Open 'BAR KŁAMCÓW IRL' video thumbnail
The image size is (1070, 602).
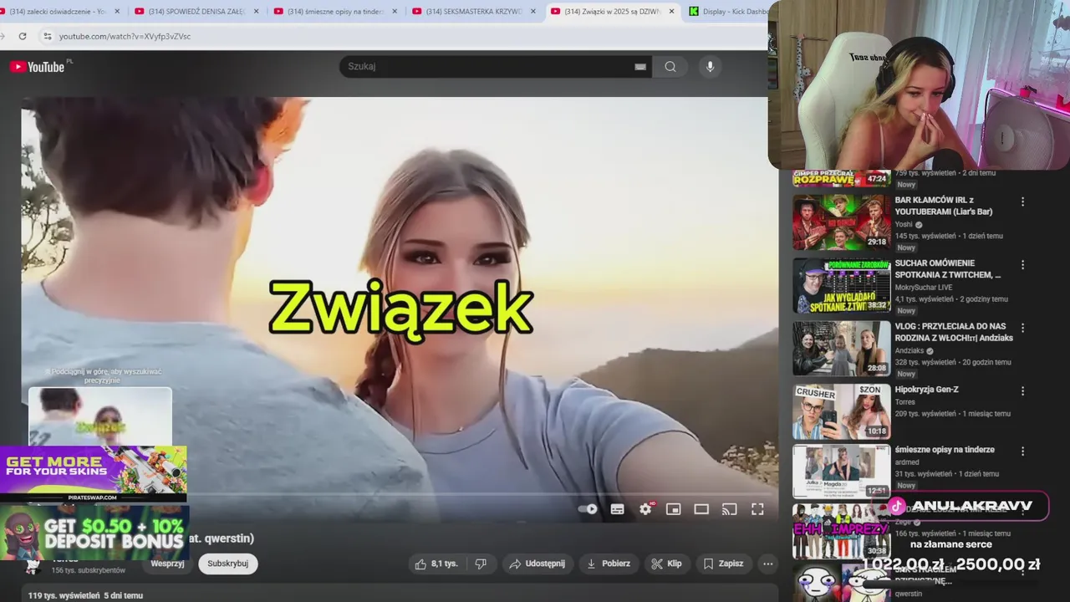click(842, 222)
